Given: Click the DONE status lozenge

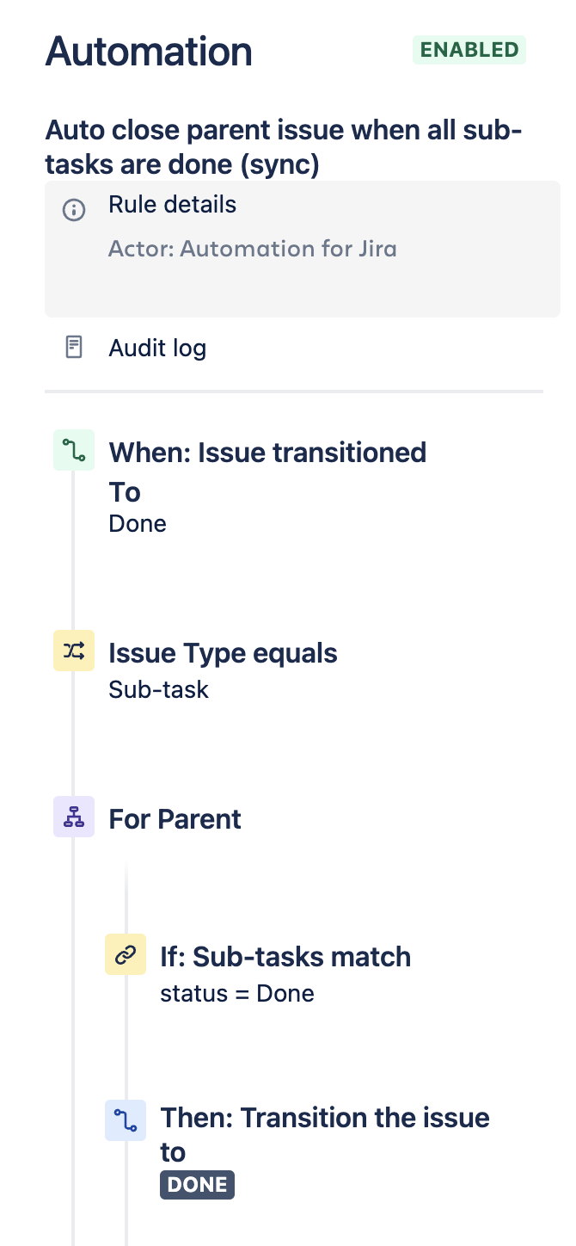Looking at the screenshot, I should click(197, 1185).
